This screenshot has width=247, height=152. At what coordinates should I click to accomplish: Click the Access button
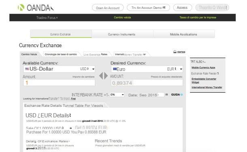[182, 8]
